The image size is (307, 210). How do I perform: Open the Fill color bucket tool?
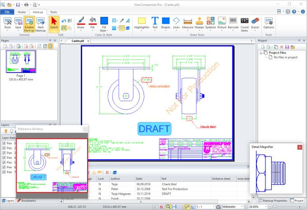(93, 23)
